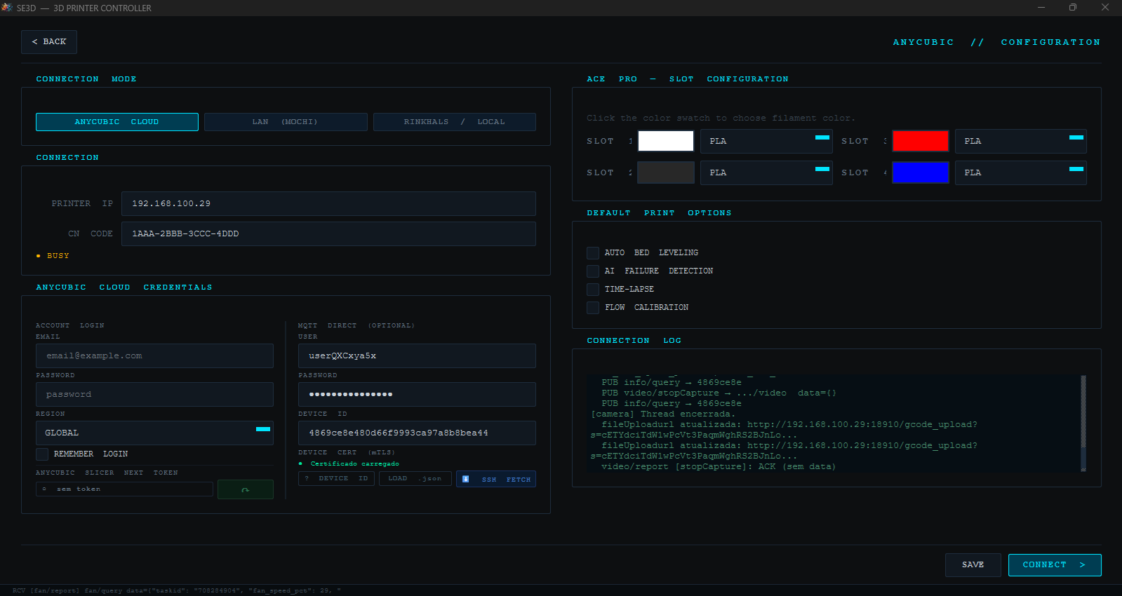
Task: Pick the red color swatch for Slot 3
Action: click(920, 142)
